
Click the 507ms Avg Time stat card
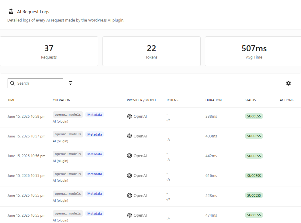click(x=253, y=51)
